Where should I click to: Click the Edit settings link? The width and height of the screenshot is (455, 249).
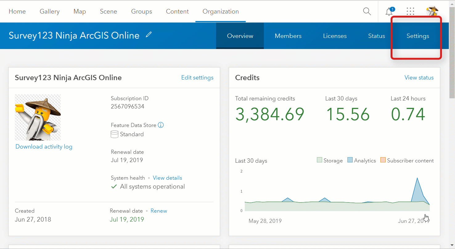197,78
